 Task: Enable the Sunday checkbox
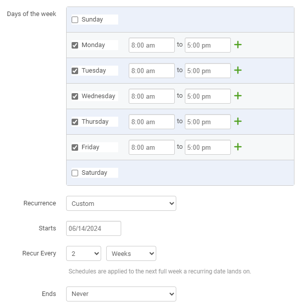[75, 20]
